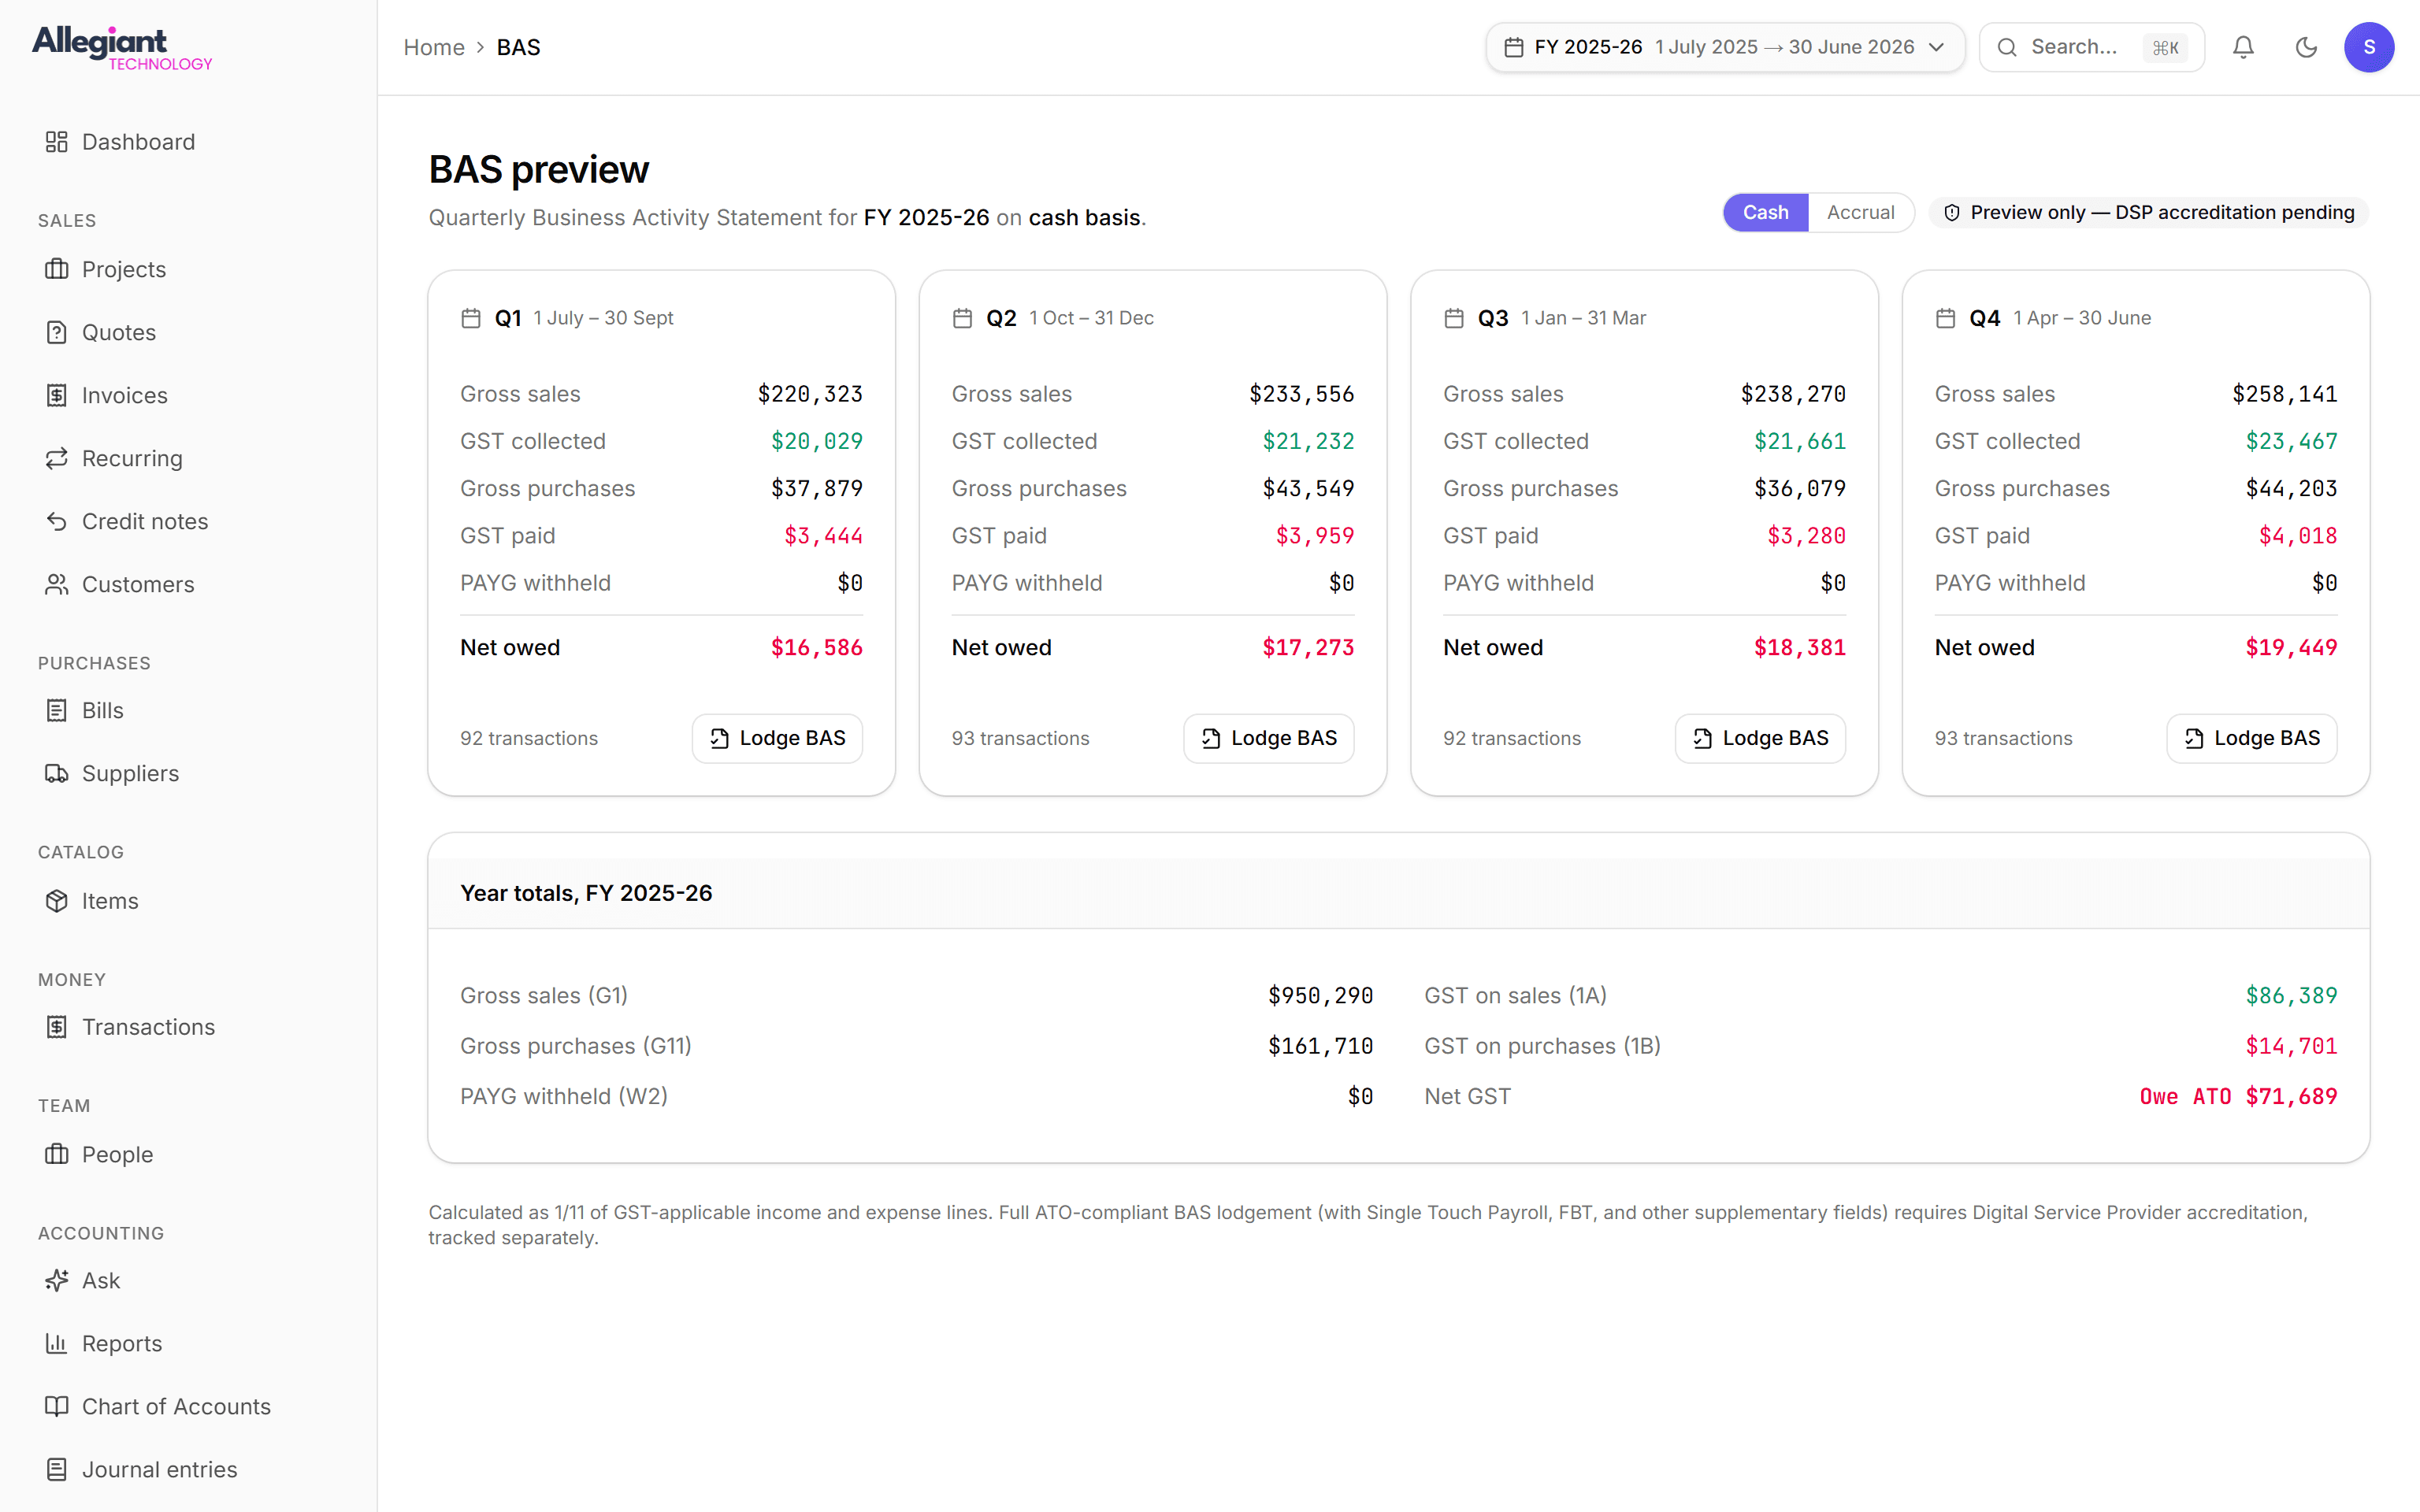
Task: Click the Year totals, FY 2025-26 heading
Action: [x=586, y=893]
